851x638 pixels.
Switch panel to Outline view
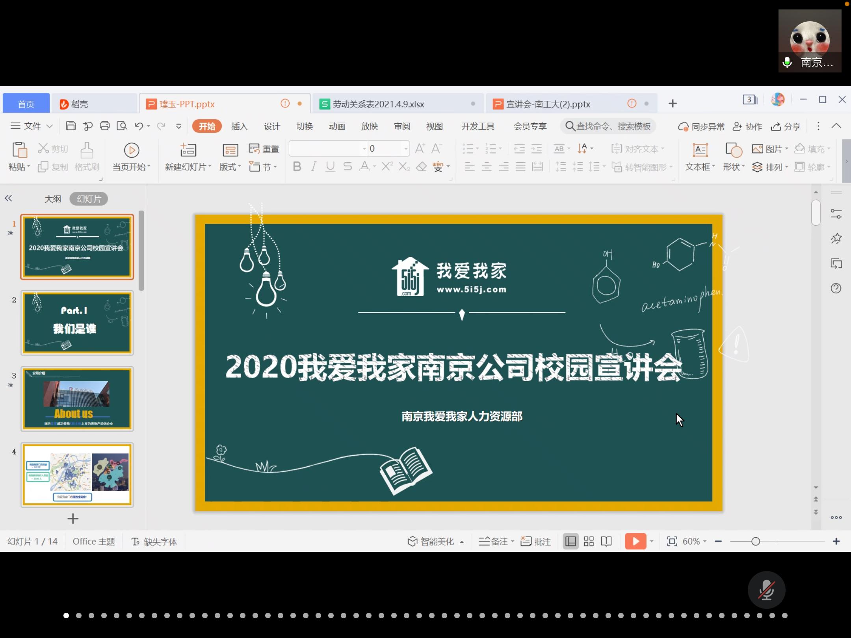[53, 199]
